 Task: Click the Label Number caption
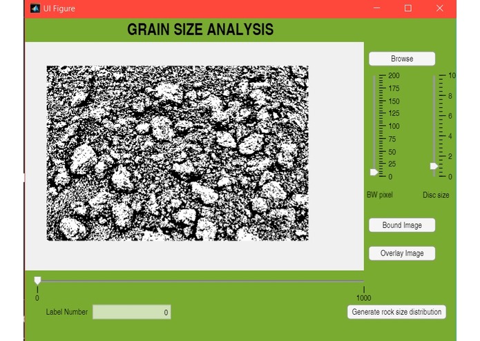click(67, 312)
